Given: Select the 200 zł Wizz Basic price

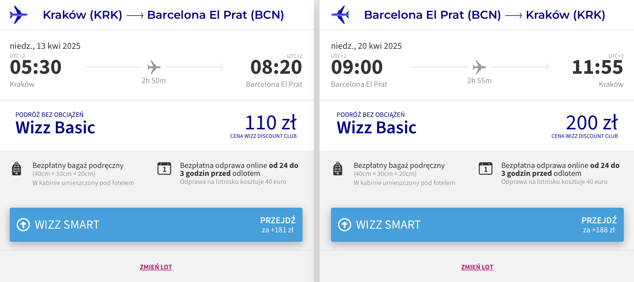Looking at the screenshot, I should click(592, 123).
